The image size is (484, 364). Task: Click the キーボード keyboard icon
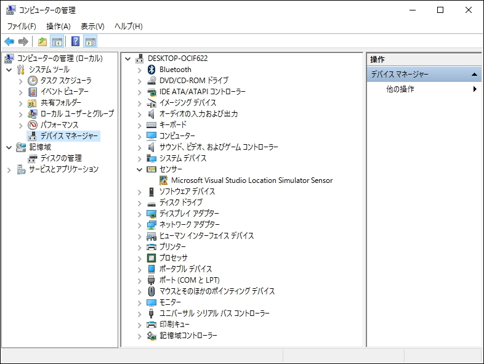point(151,125)
